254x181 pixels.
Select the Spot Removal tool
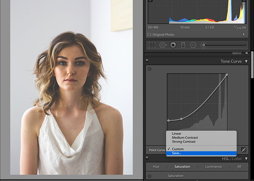(x=163, y=45)
